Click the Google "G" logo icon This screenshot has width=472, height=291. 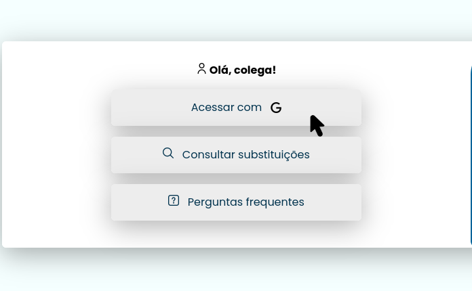tap(276, 108)
